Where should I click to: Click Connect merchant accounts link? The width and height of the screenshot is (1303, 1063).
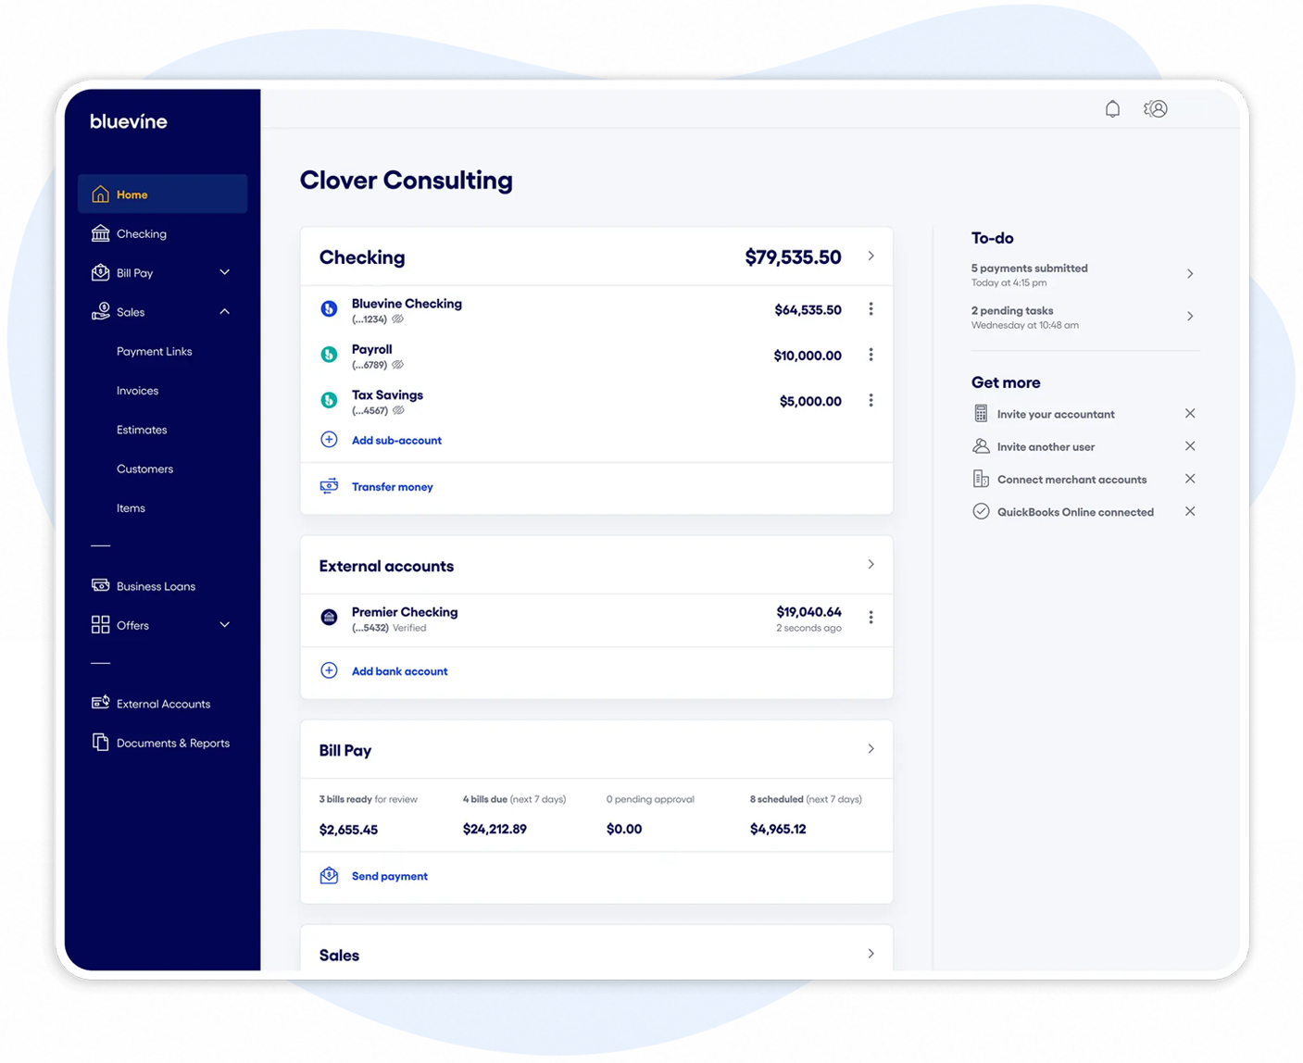point(1071,479)
